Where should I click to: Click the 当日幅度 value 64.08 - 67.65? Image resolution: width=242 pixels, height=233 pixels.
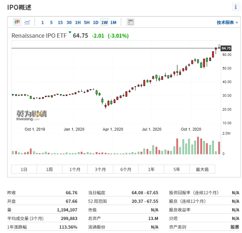pos(145,193)
